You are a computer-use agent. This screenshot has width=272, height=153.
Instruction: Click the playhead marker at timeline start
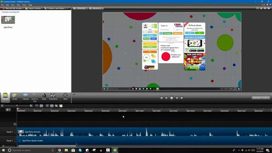(x=18, y=109)
